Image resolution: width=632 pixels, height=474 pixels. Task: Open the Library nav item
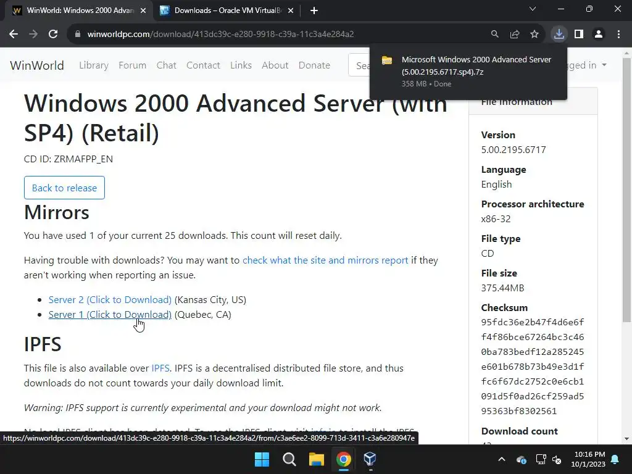click(94, 65)
